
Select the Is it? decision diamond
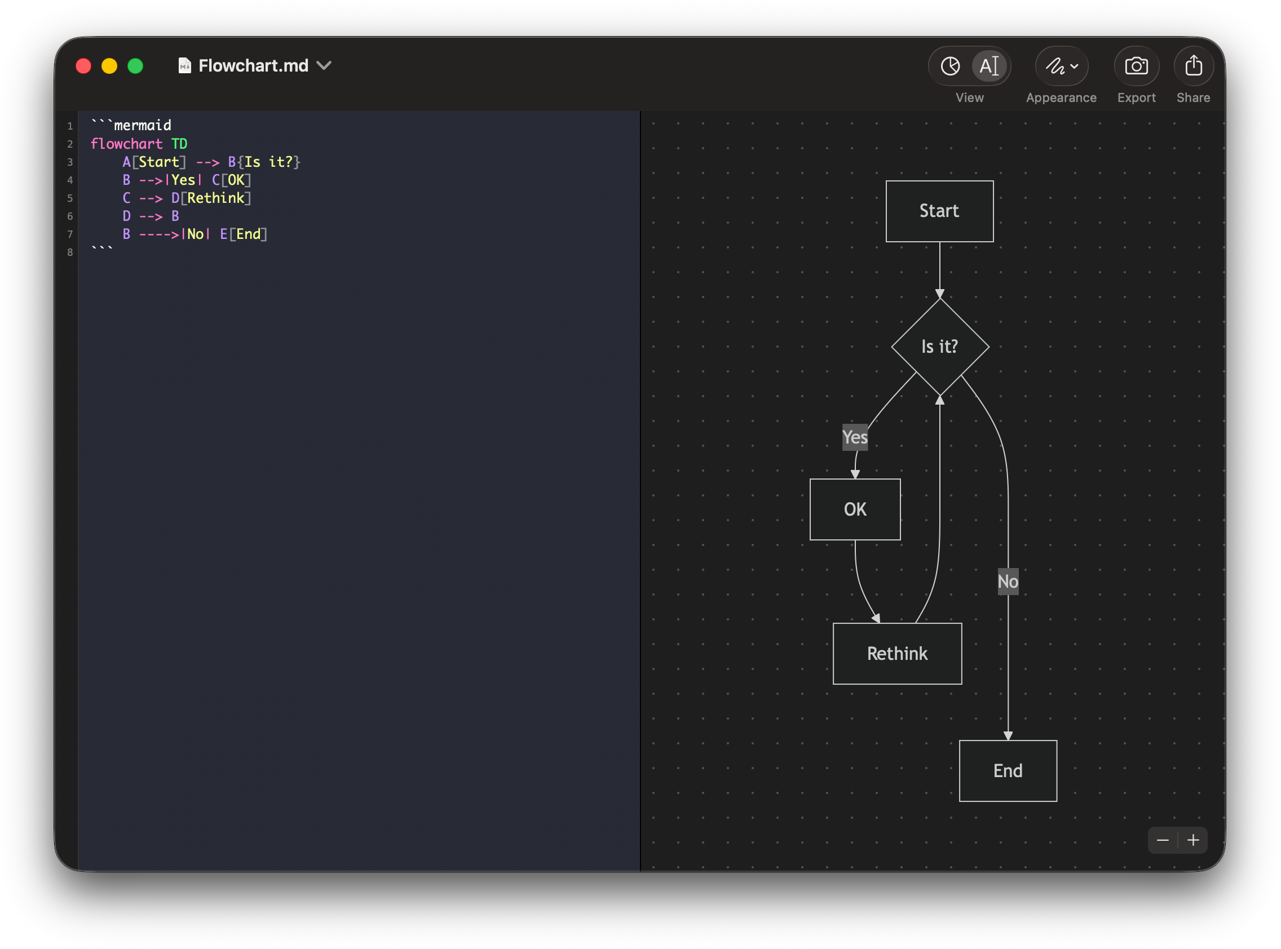(x=940, y=347)
